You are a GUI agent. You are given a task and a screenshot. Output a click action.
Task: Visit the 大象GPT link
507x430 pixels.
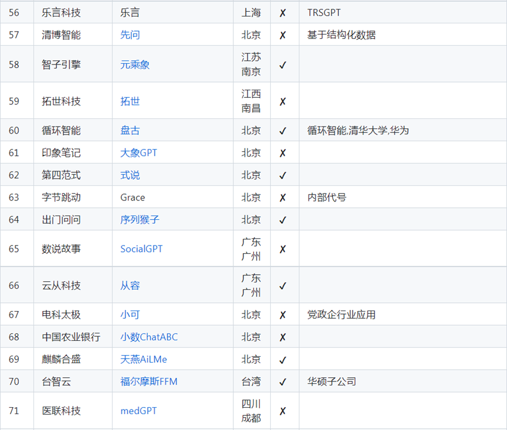tap(139, 153)
